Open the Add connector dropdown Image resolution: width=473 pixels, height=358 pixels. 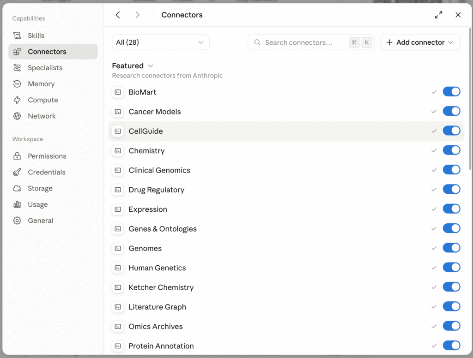tap(420, 42)
